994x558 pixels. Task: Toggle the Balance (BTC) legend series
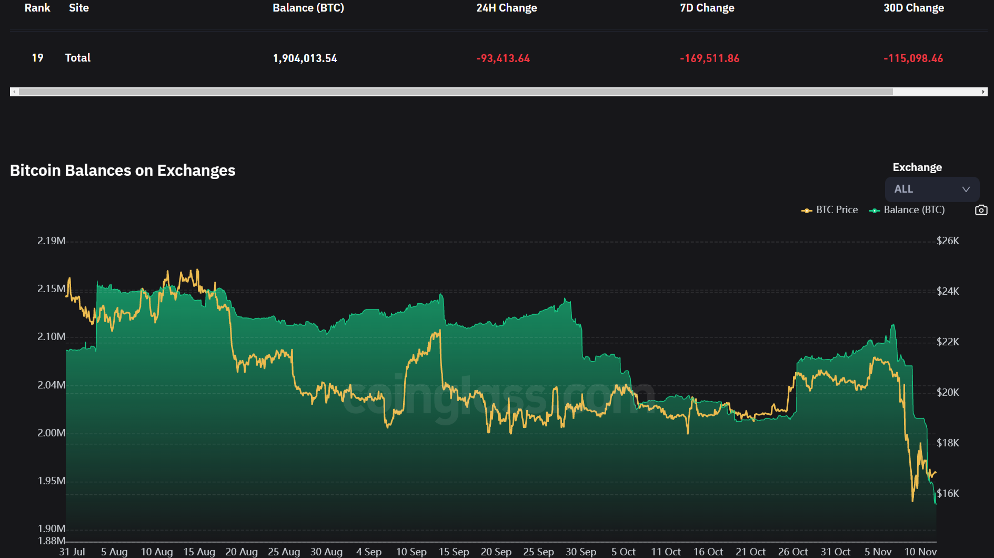pos(907,210)
